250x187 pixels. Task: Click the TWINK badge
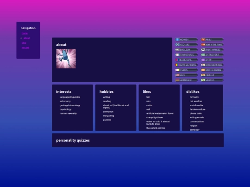pyautogui.click(x=186, y=70)
